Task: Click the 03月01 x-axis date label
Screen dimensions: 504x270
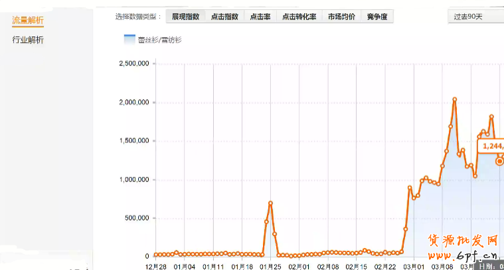Action: 412,265
